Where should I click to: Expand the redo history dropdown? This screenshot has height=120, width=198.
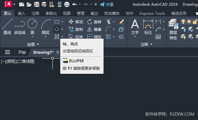click(x=91, y=4)
